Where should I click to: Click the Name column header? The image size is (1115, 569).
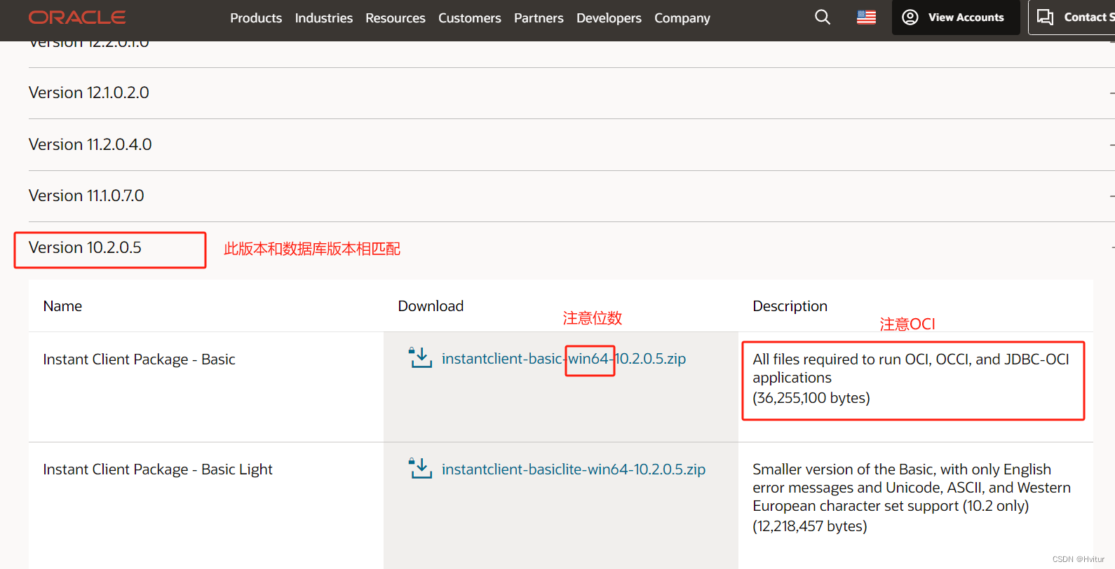click(62, 306)
